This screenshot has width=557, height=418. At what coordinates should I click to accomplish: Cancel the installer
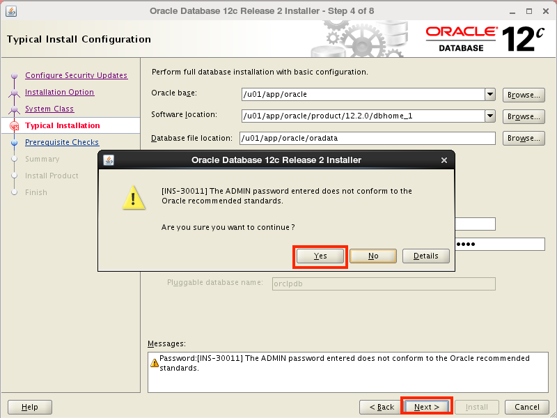coord(527,407)
